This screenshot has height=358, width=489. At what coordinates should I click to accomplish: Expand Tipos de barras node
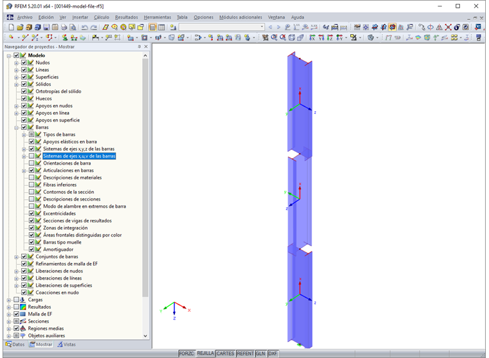coord(24,135)
